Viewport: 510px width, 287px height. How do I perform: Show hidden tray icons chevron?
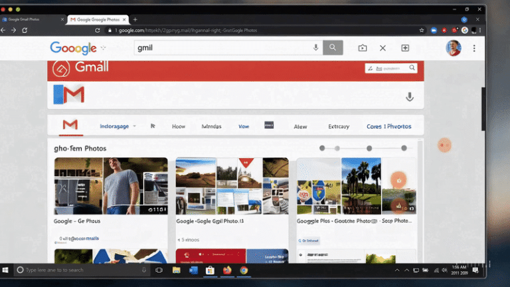397,270
